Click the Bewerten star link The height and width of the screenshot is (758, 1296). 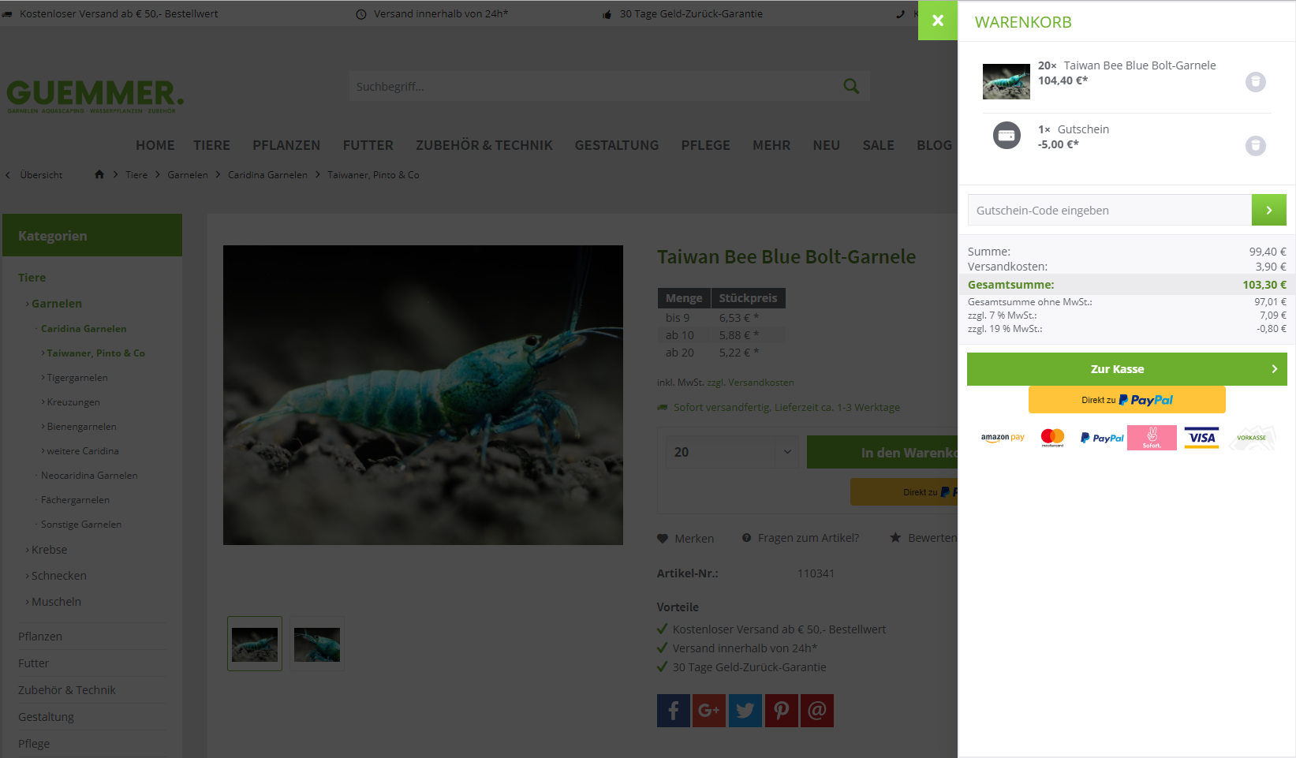923,538
